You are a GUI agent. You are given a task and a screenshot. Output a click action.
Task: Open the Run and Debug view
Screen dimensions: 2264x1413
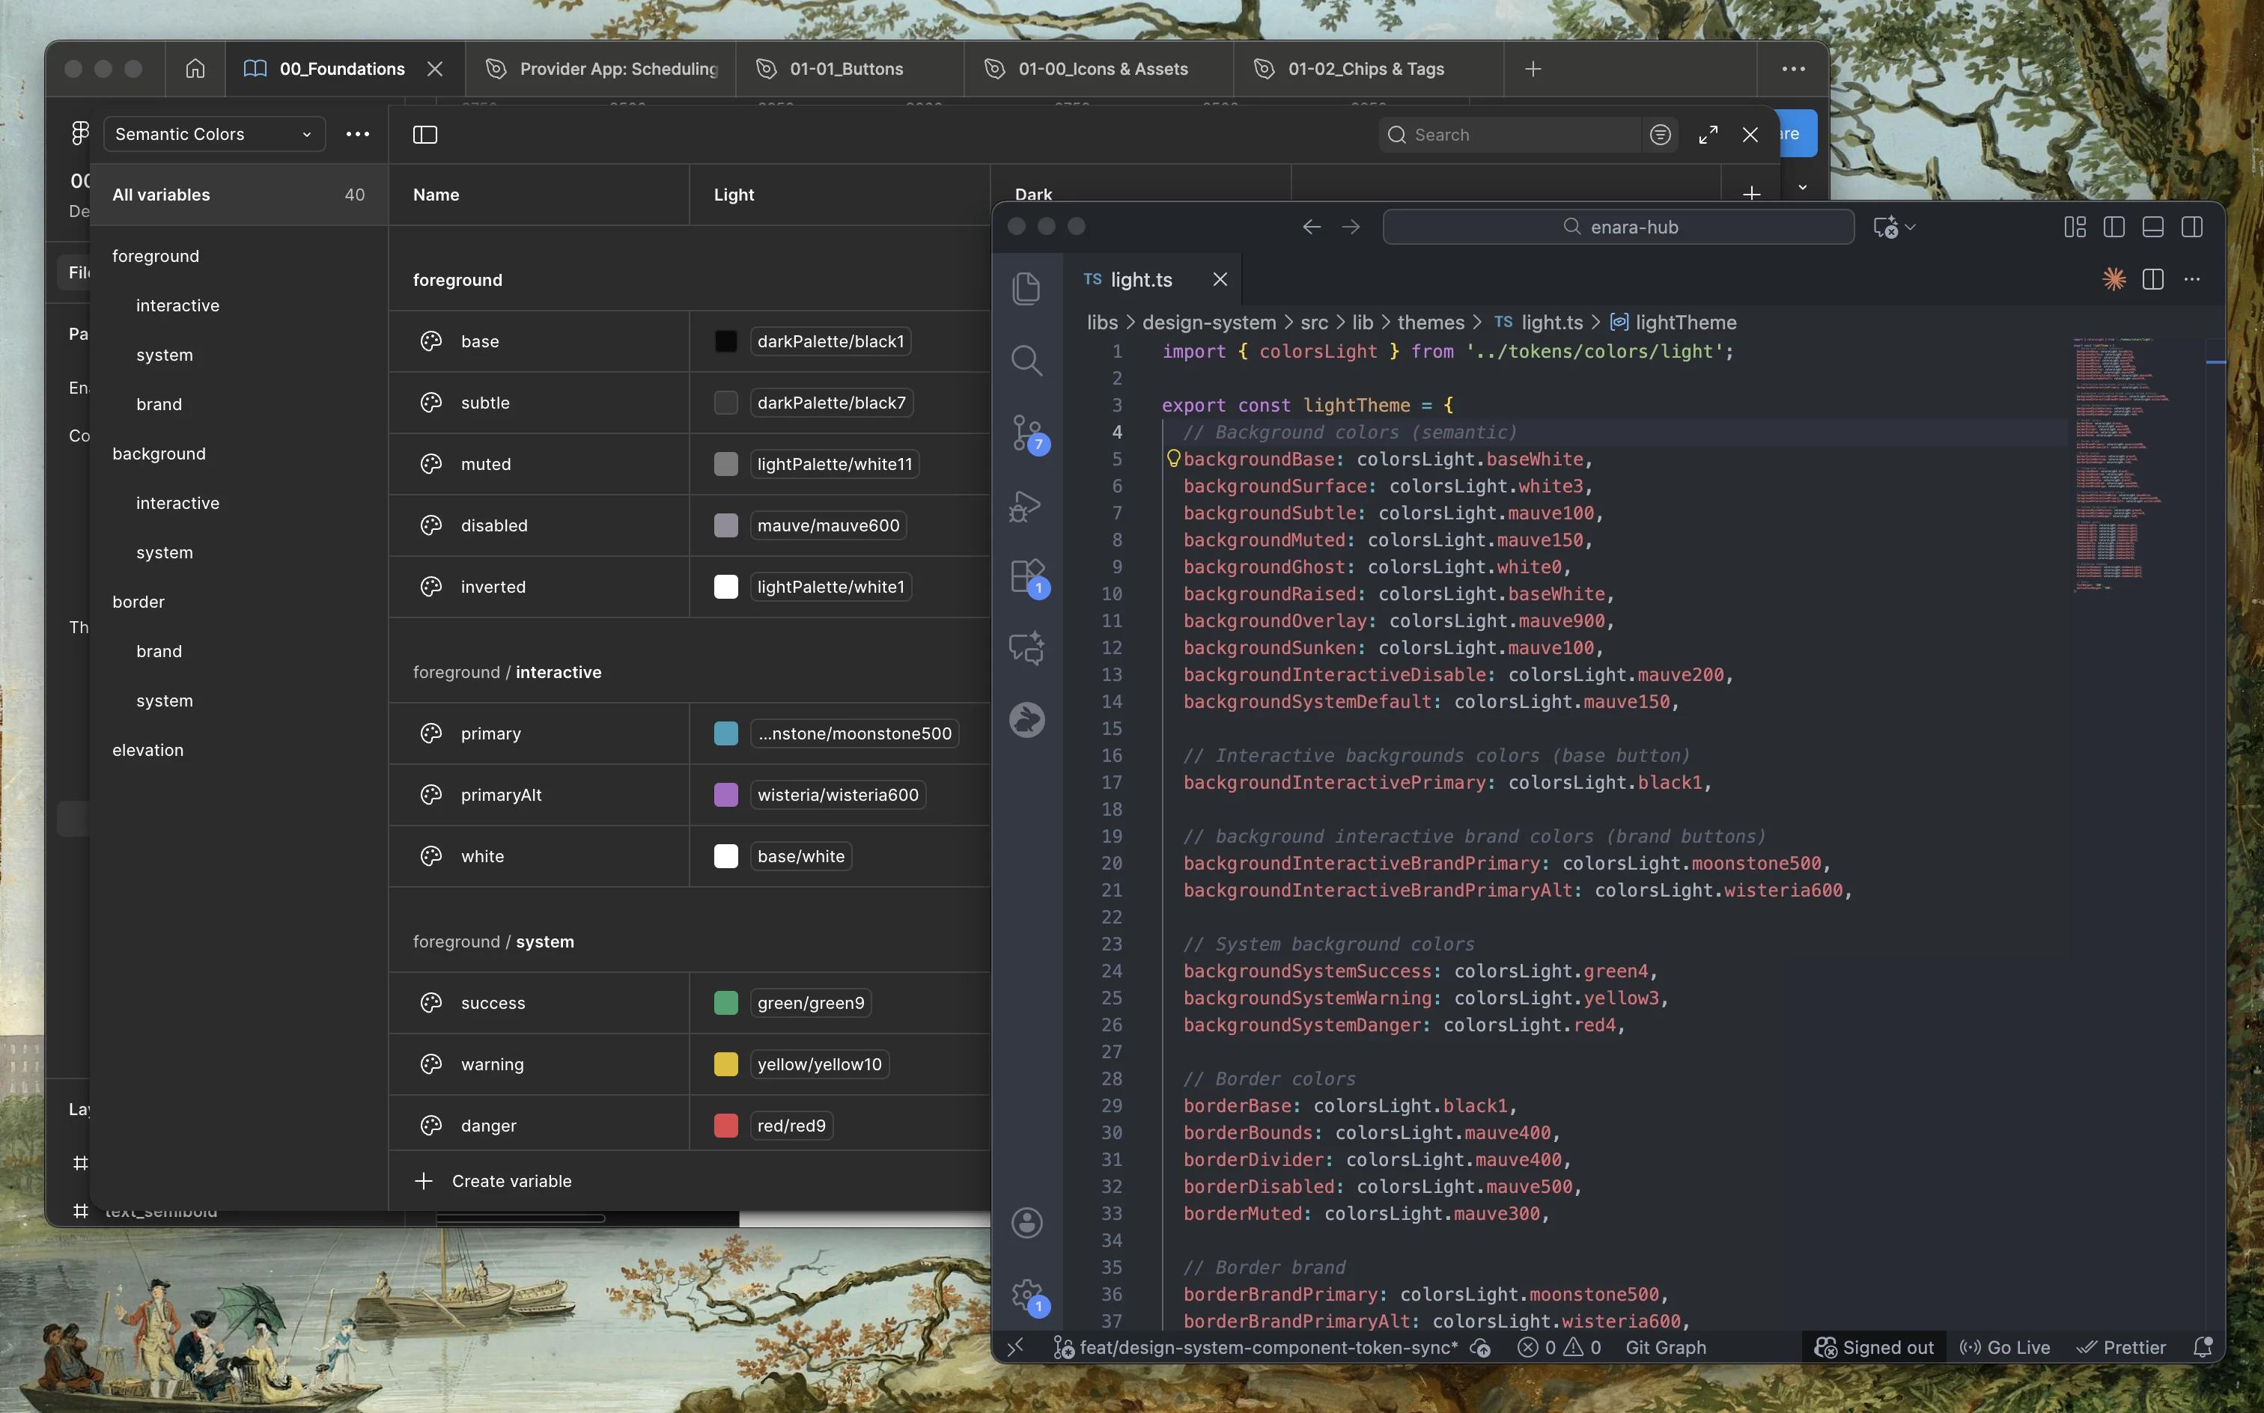(1026, 506)
